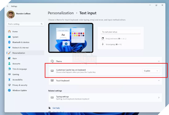Click the Home house icon
The width and height of the screenshot is (169, 115).
[x=9, y=32]
